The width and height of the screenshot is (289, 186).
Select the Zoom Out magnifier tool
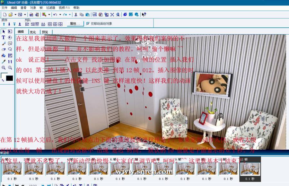10,67
